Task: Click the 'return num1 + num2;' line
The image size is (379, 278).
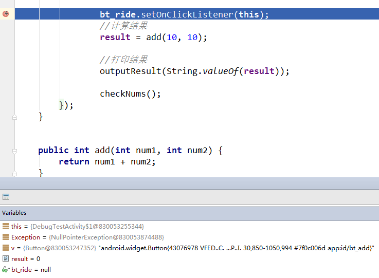Action: pyautogui.click(x=107, y=161)
